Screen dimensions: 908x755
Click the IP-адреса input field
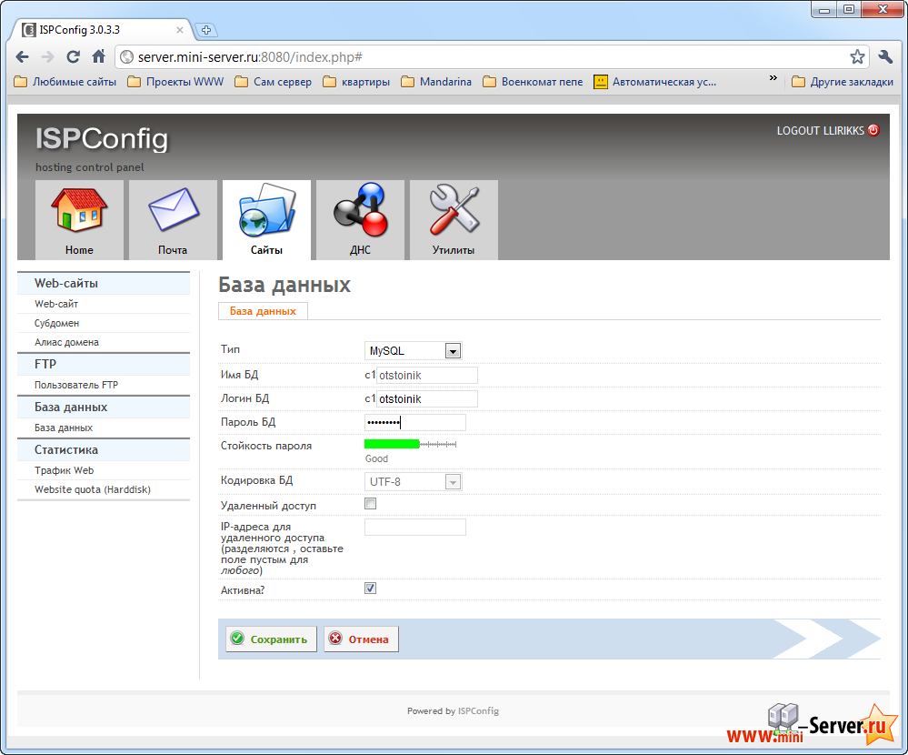pos(414,526)
